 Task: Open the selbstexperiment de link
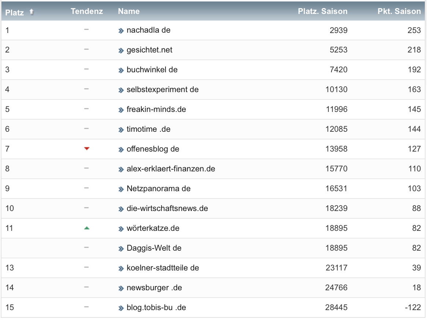[x=163, y=90]
